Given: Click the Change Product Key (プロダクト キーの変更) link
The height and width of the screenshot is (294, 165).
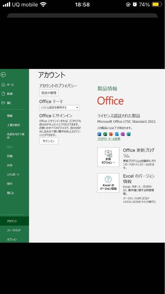Looking at the screenshot, I should [109, 139].
